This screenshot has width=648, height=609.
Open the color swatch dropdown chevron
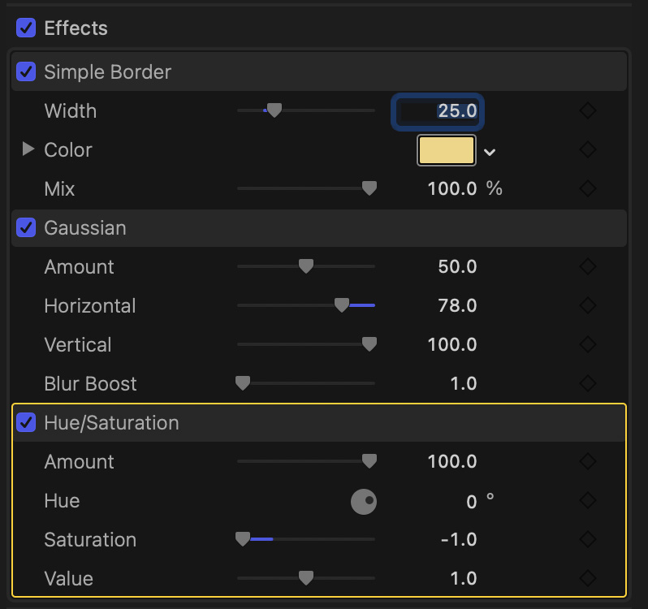490,152
